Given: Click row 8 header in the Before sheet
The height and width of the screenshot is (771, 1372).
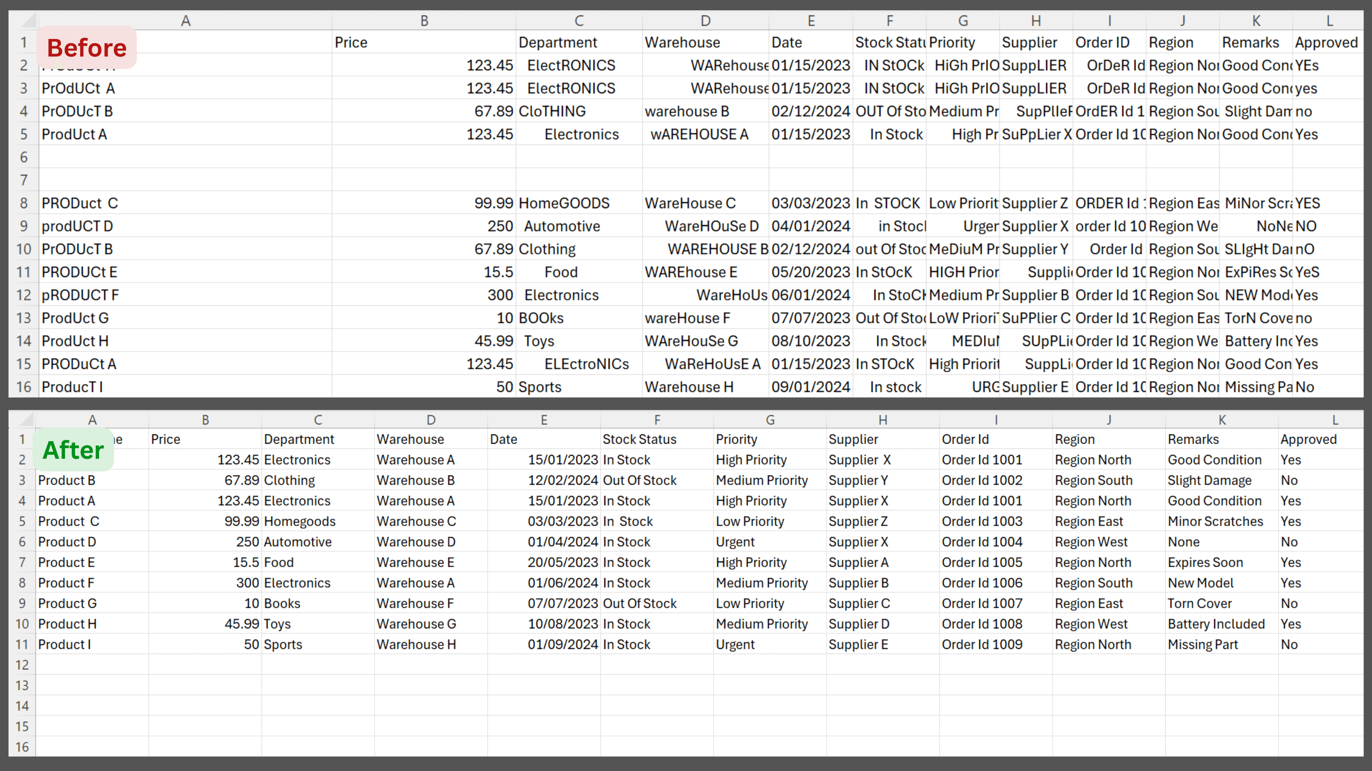Looking at the screenshot, I should point(24,203).
